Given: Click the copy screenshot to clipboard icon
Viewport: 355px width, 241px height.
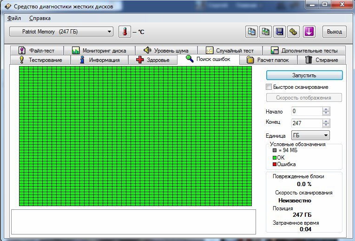Looking at the screenshot, I should point(266,32).
